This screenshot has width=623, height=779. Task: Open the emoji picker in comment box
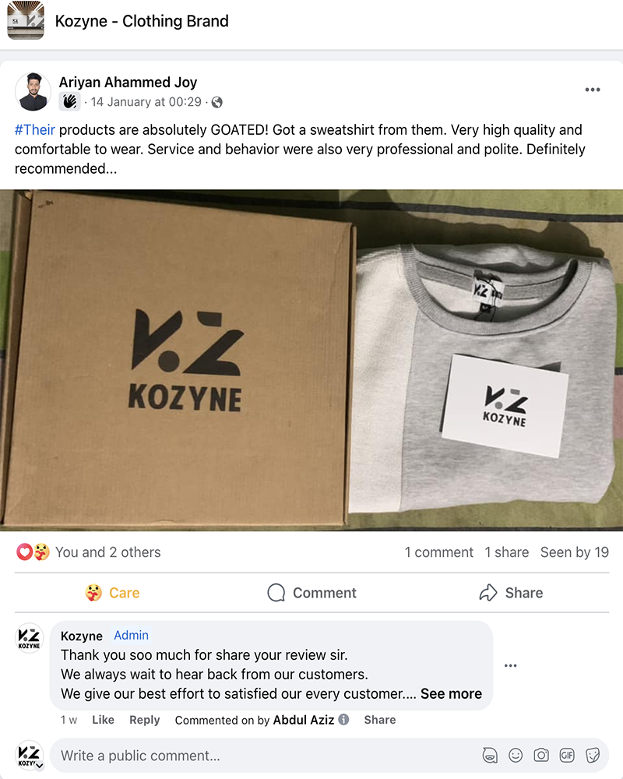(516, 755)
